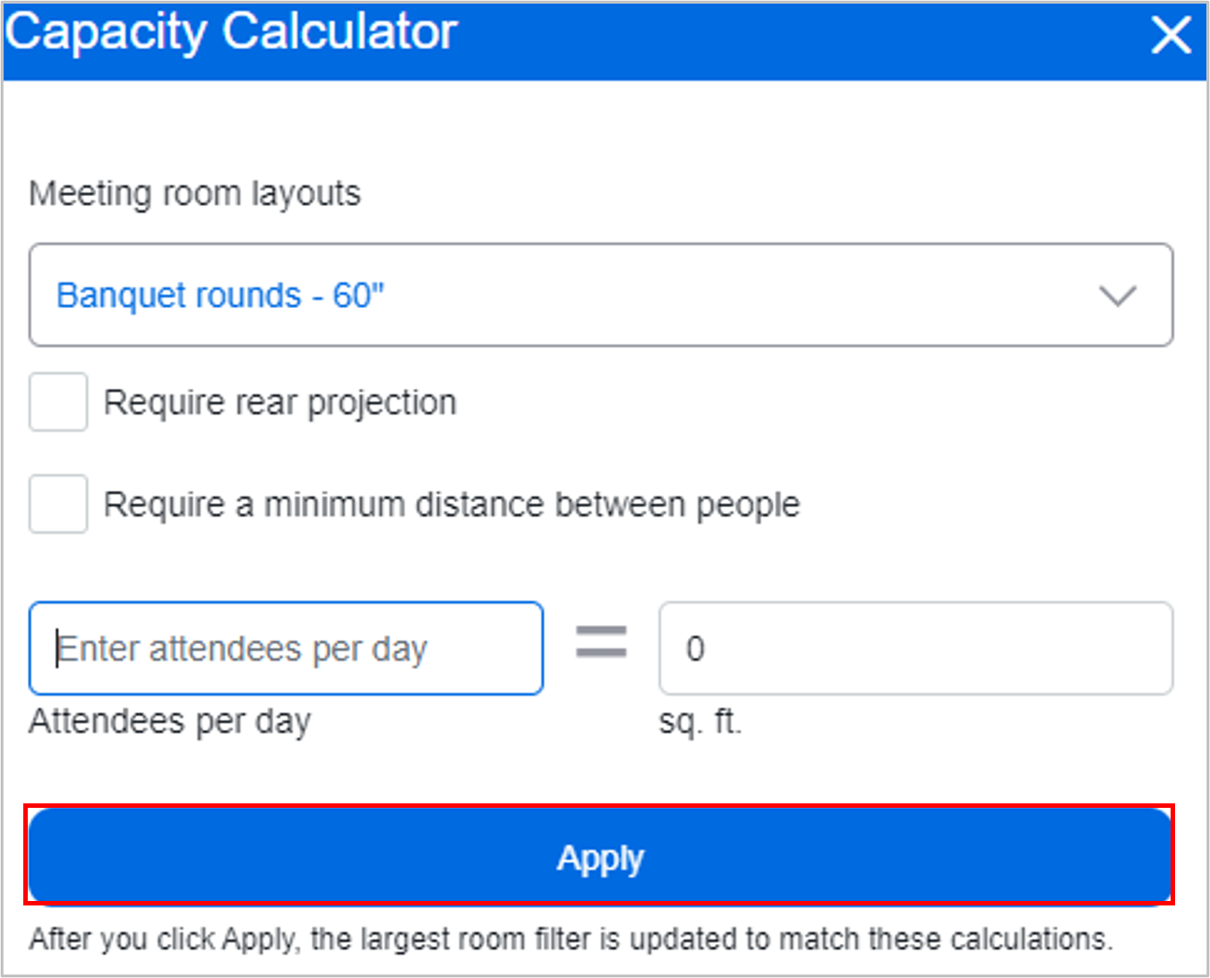Focus the Enter attendees per day field

coord(286,648)
